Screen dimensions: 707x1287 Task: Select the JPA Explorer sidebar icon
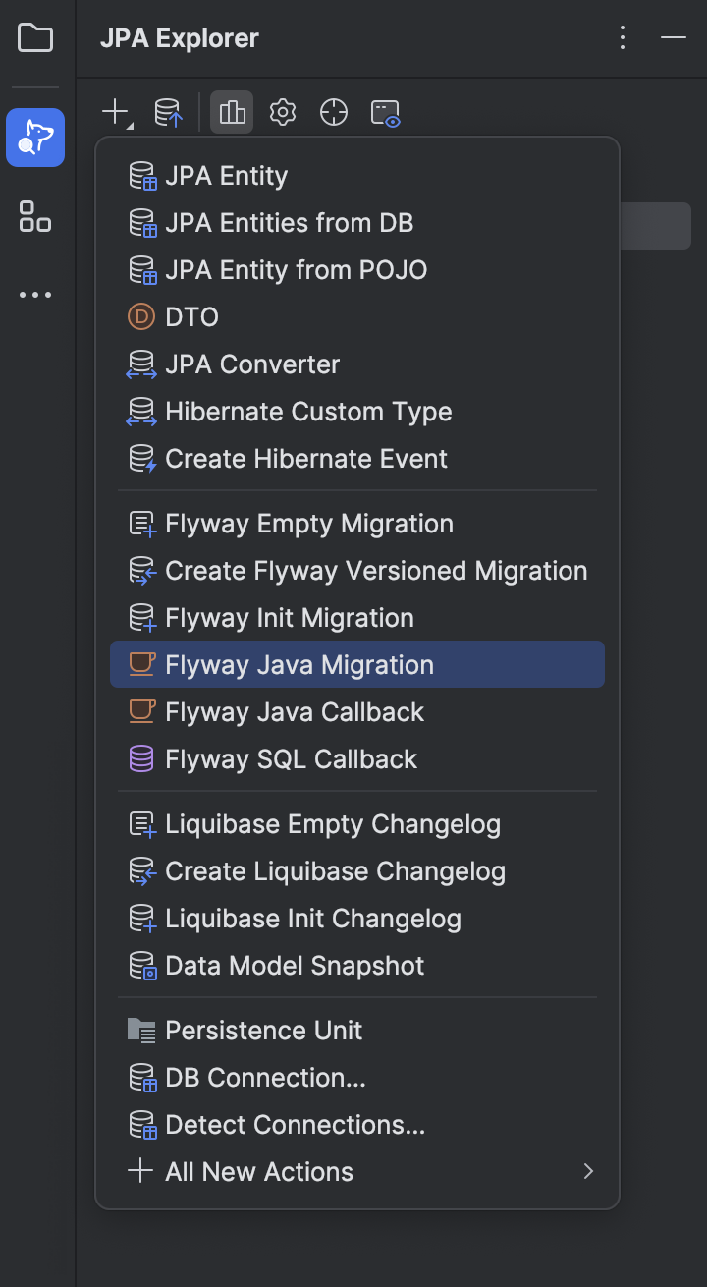[35, 138]
